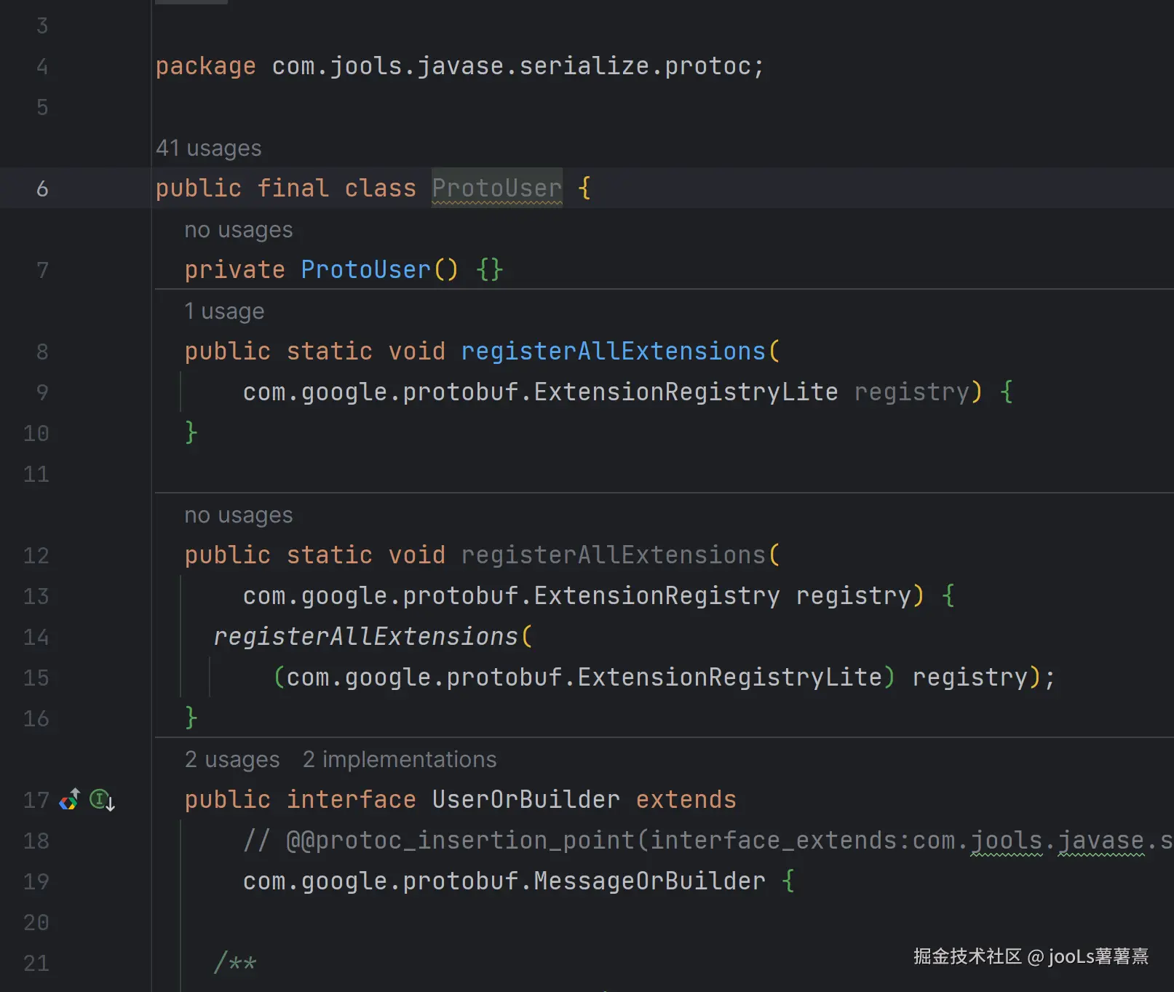The image size is (1174, 992).
Task: Click line number 12 in gutter
Action: coord(36,555)
